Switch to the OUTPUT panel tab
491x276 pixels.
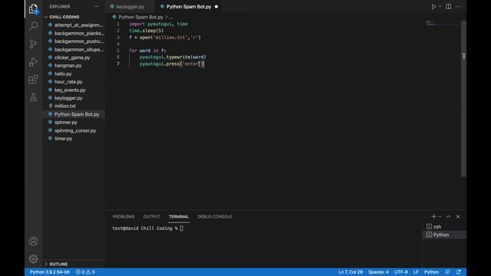(152, 216)
